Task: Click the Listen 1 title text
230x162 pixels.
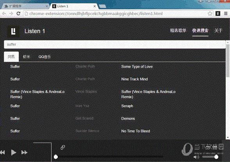Action: click(x=35, y=31)
